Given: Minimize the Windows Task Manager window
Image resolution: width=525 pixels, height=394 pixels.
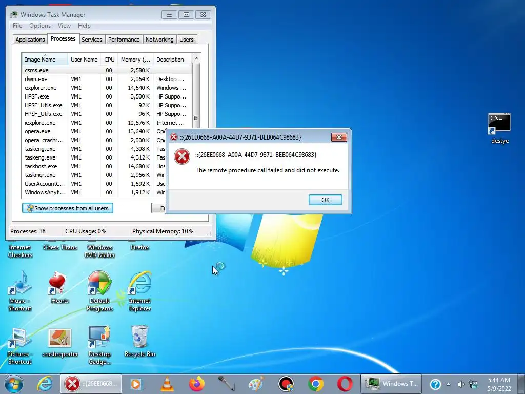Looking at the screenshot, I should 169,15.
